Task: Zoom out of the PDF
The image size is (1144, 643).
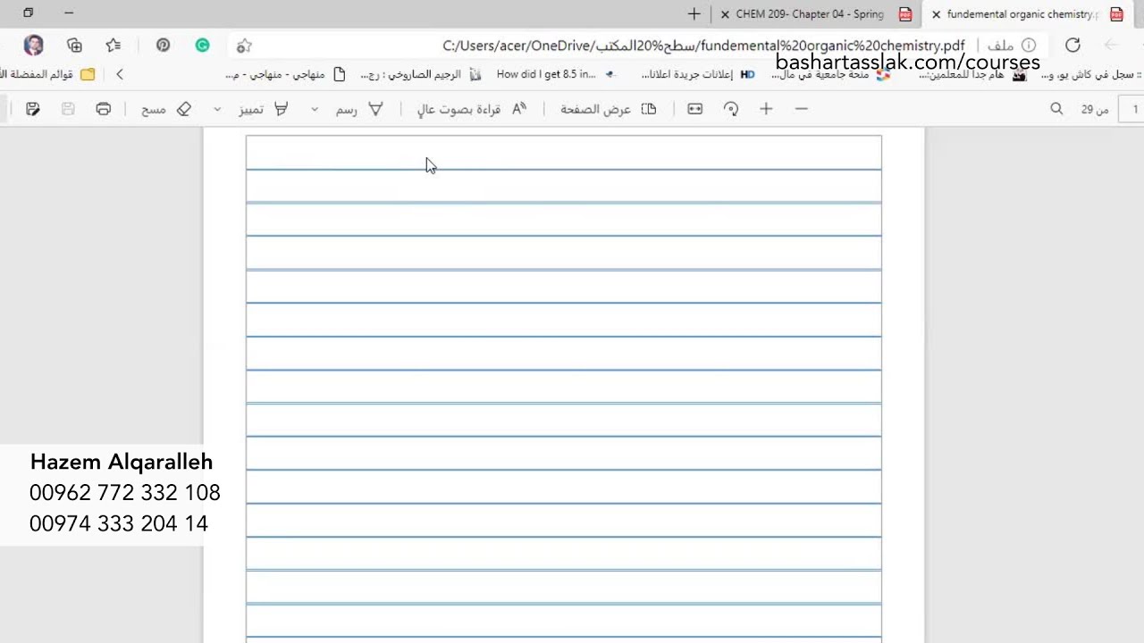Action: point(801,109)
